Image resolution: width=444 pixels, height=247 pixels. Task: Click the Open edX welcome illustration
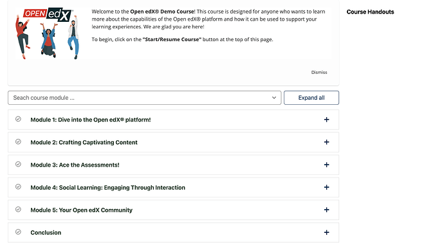[x=47, y=33]
